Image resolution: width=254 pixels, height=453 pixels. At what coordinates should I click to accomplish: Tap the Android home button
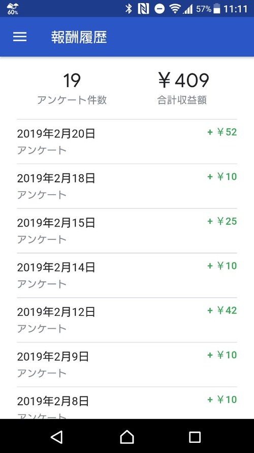point(127,437)
